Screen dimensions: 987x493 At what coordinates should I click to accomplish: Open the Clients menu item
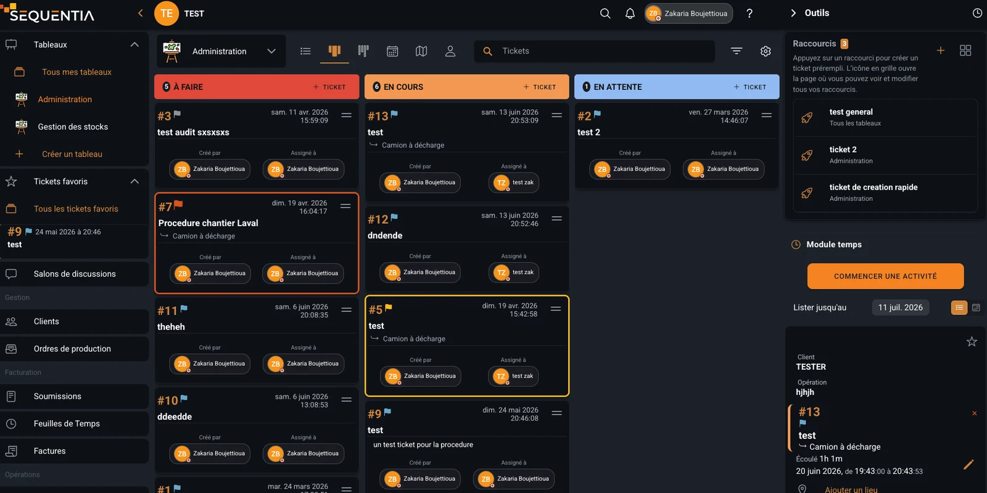[74, 321]
